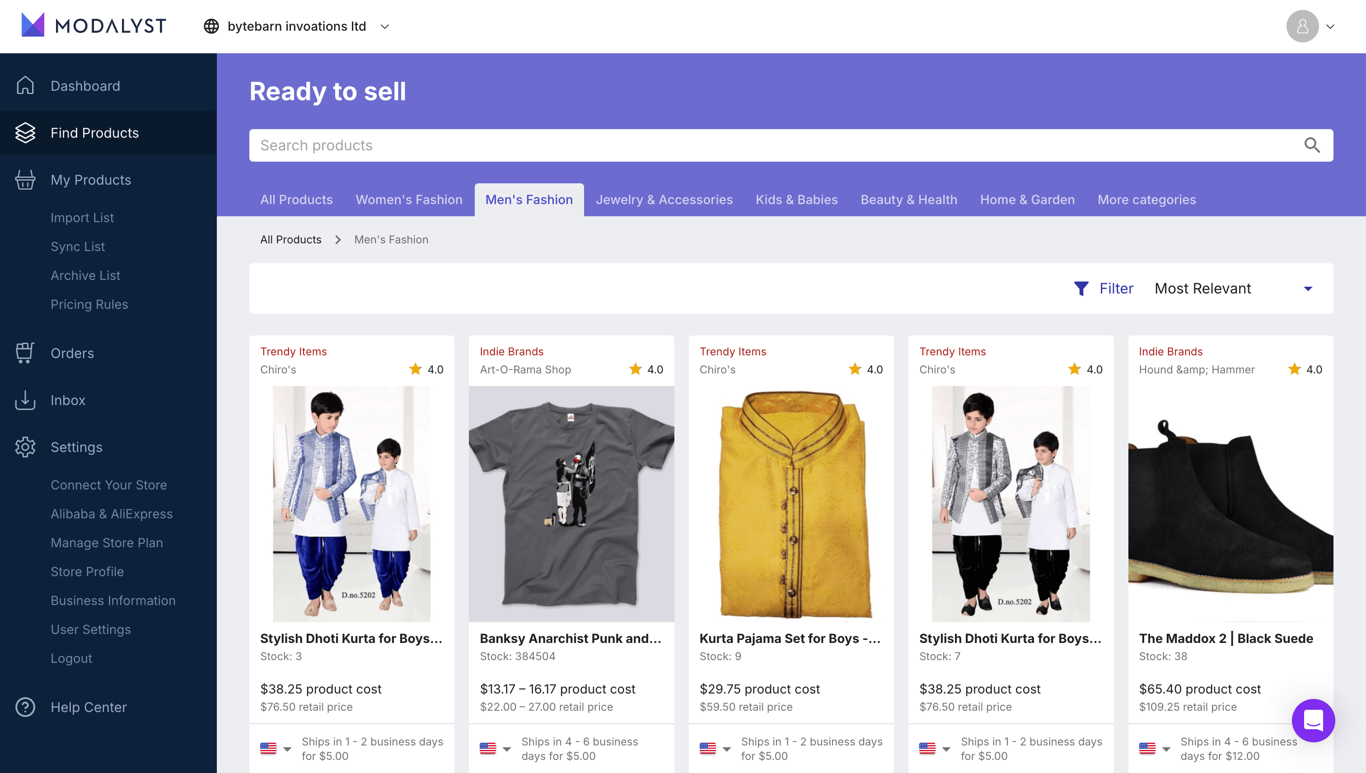Click the Settings gear icon
The image size is (1366, 773).
pyautogui.click(x=25, y=447)
